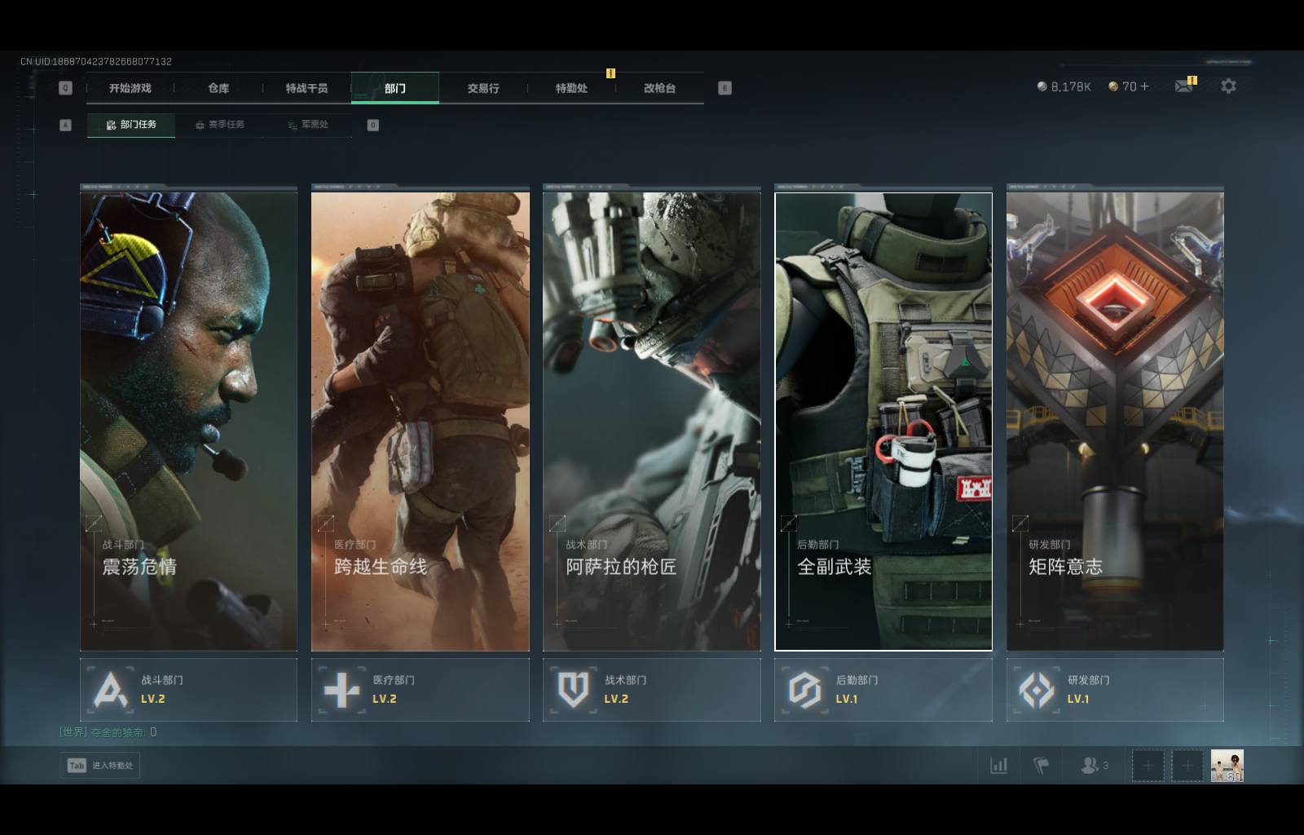1304x835 pixels.
Task: Click the 8,178K currency amount
Action: click(x=1071, y=86)
